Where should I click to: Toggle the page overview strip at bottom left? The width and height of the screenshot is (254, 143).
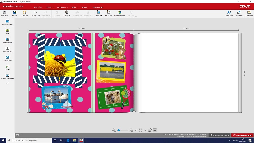pos(18,135)
